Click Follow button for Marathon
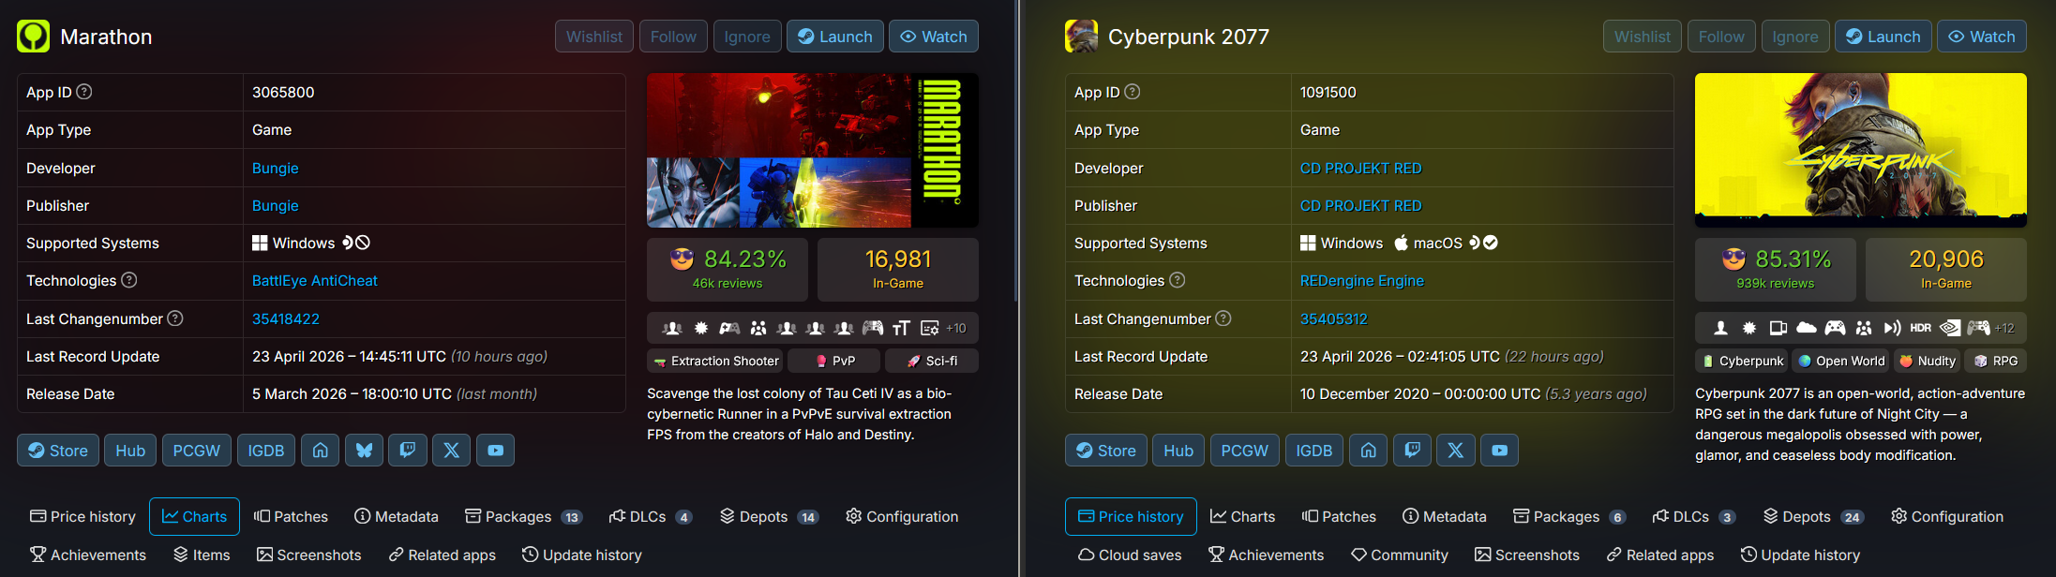 pos(673,37)
